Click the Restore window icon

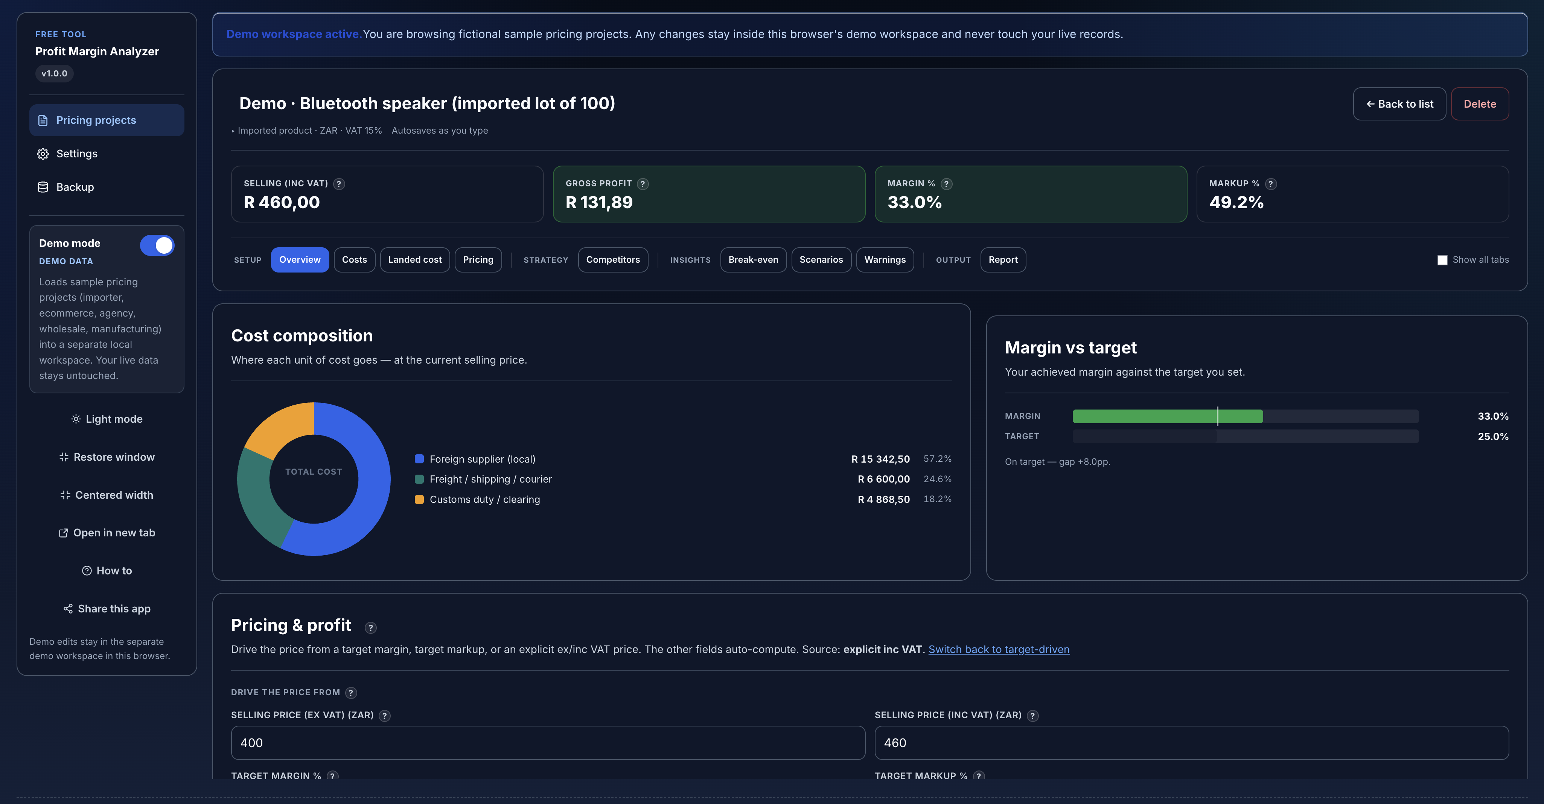pyautogui.click(x=64, y=457)
